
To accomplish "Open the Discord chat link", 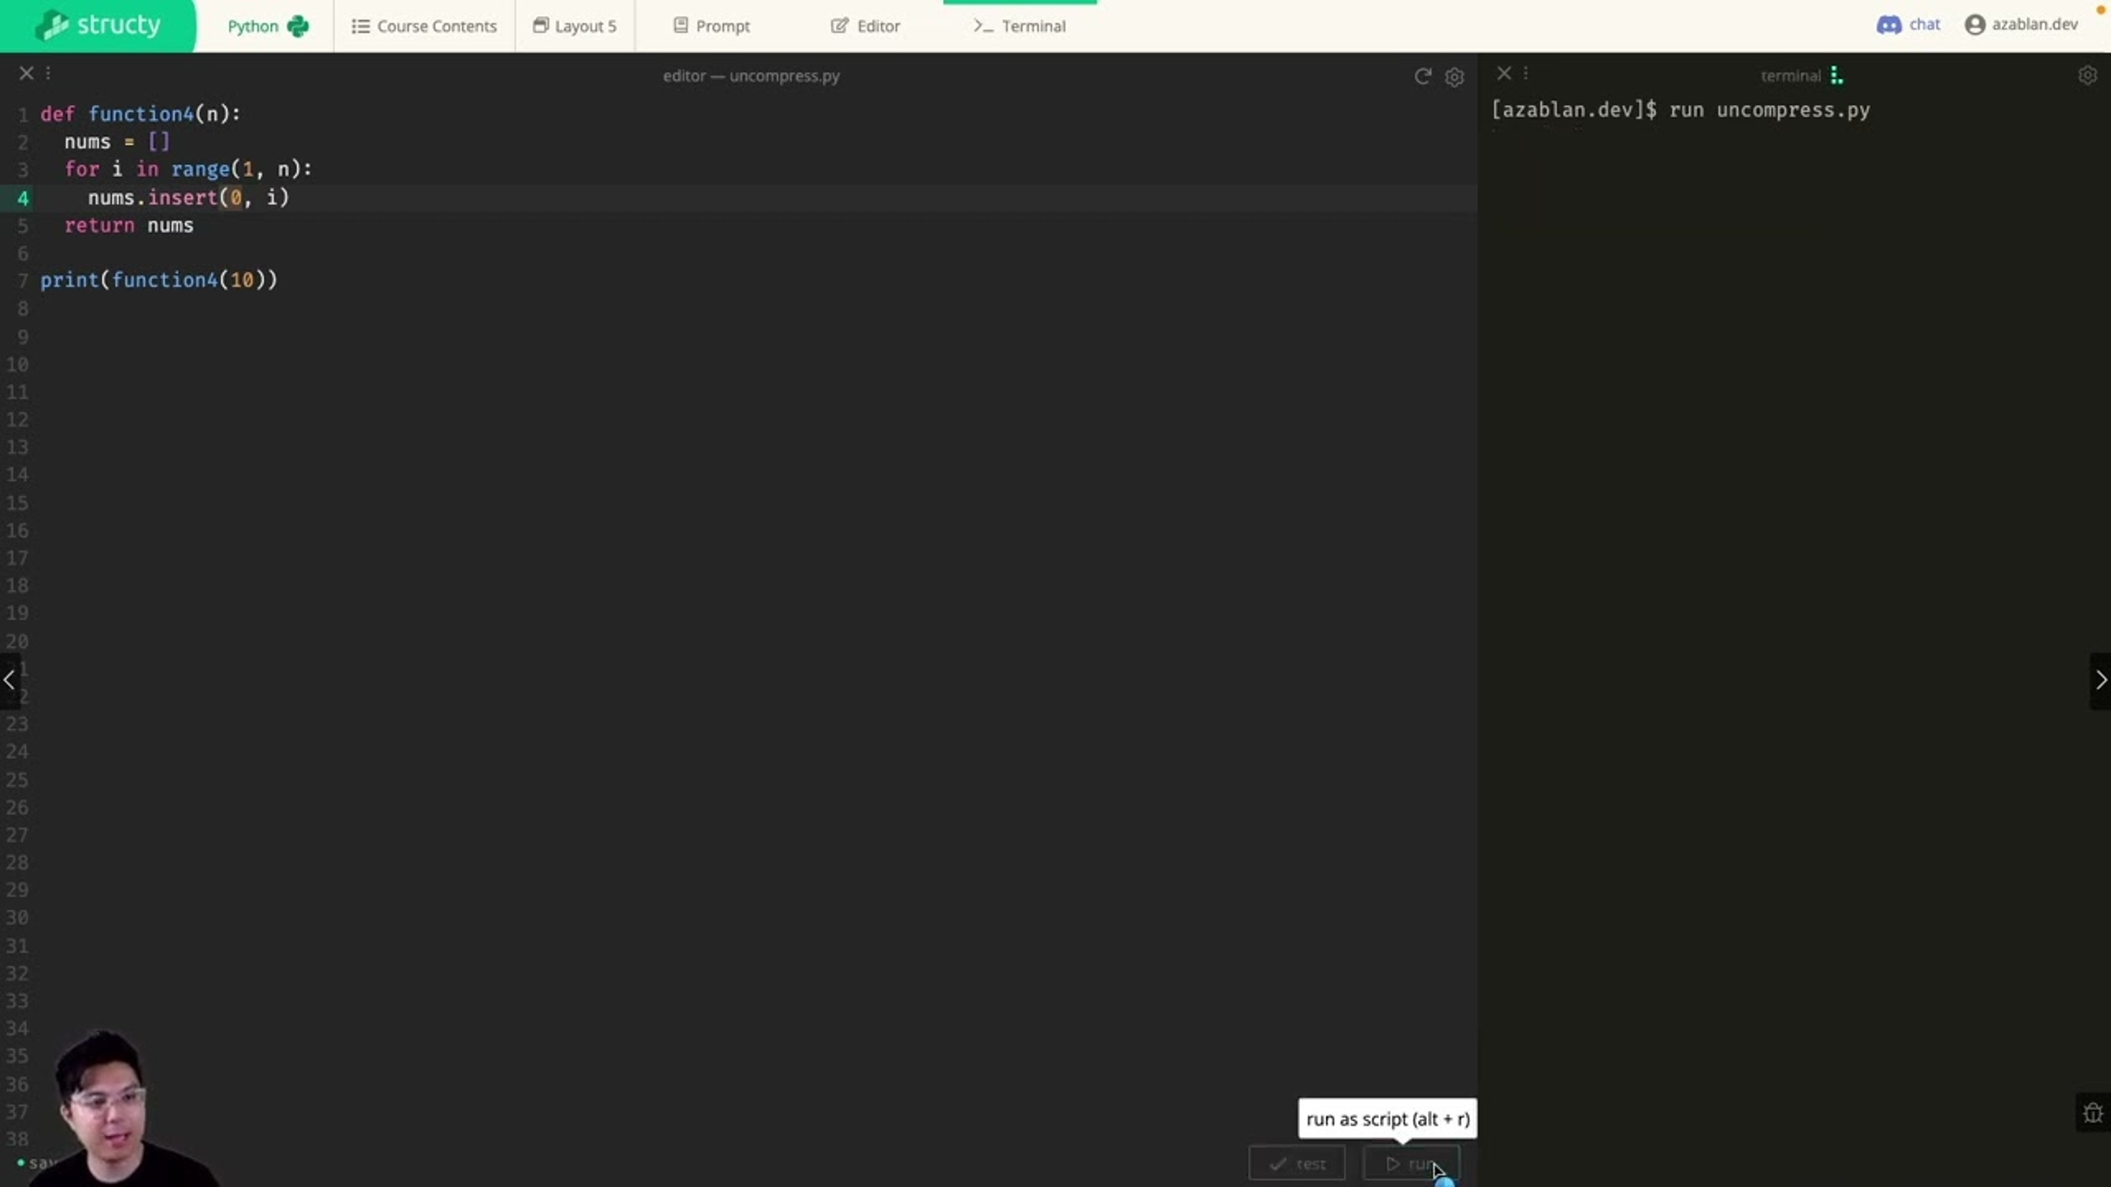I will pos(1908,25).
